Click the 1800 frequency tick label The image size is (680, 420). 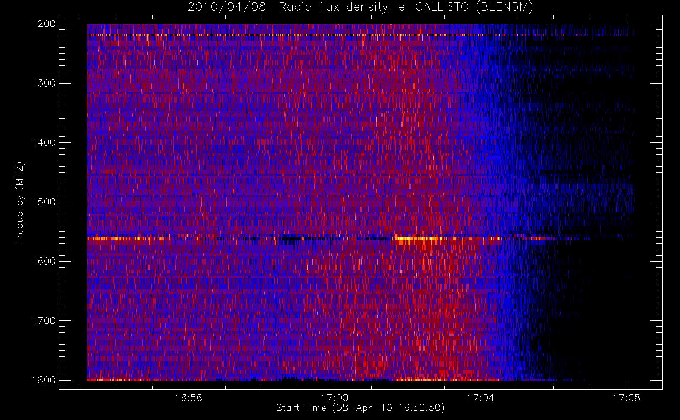(44, 380)
